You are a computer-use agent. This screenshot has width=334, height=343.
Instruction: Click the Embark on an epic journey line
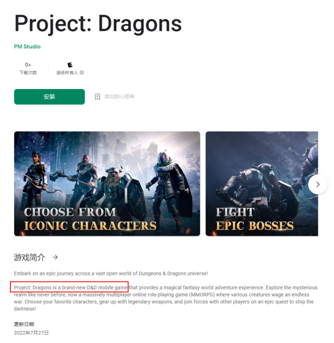point(111,273)
